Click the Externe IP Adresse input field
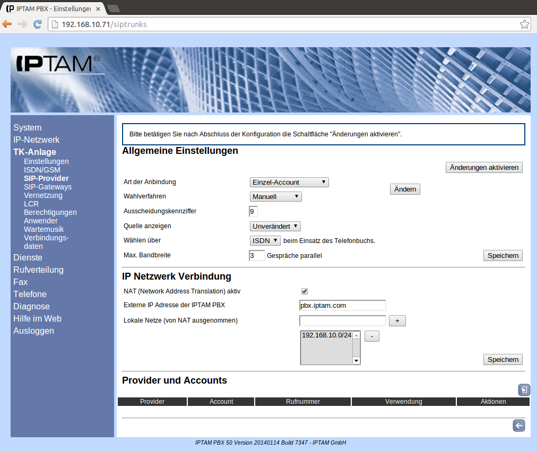The height and width of the screenshot is (451, 537). (342, 306)
